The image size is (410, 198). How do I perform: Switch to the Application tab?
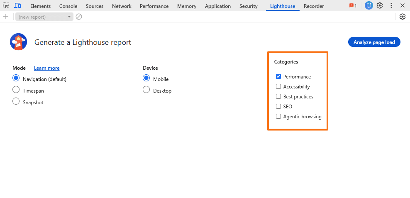click(x=218, y=6)
